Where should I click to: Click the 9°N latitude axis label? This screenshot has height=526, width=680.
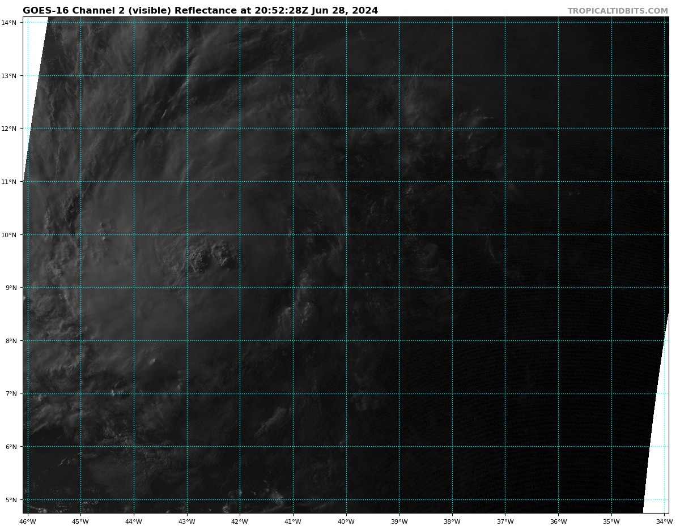pos(12,288)
